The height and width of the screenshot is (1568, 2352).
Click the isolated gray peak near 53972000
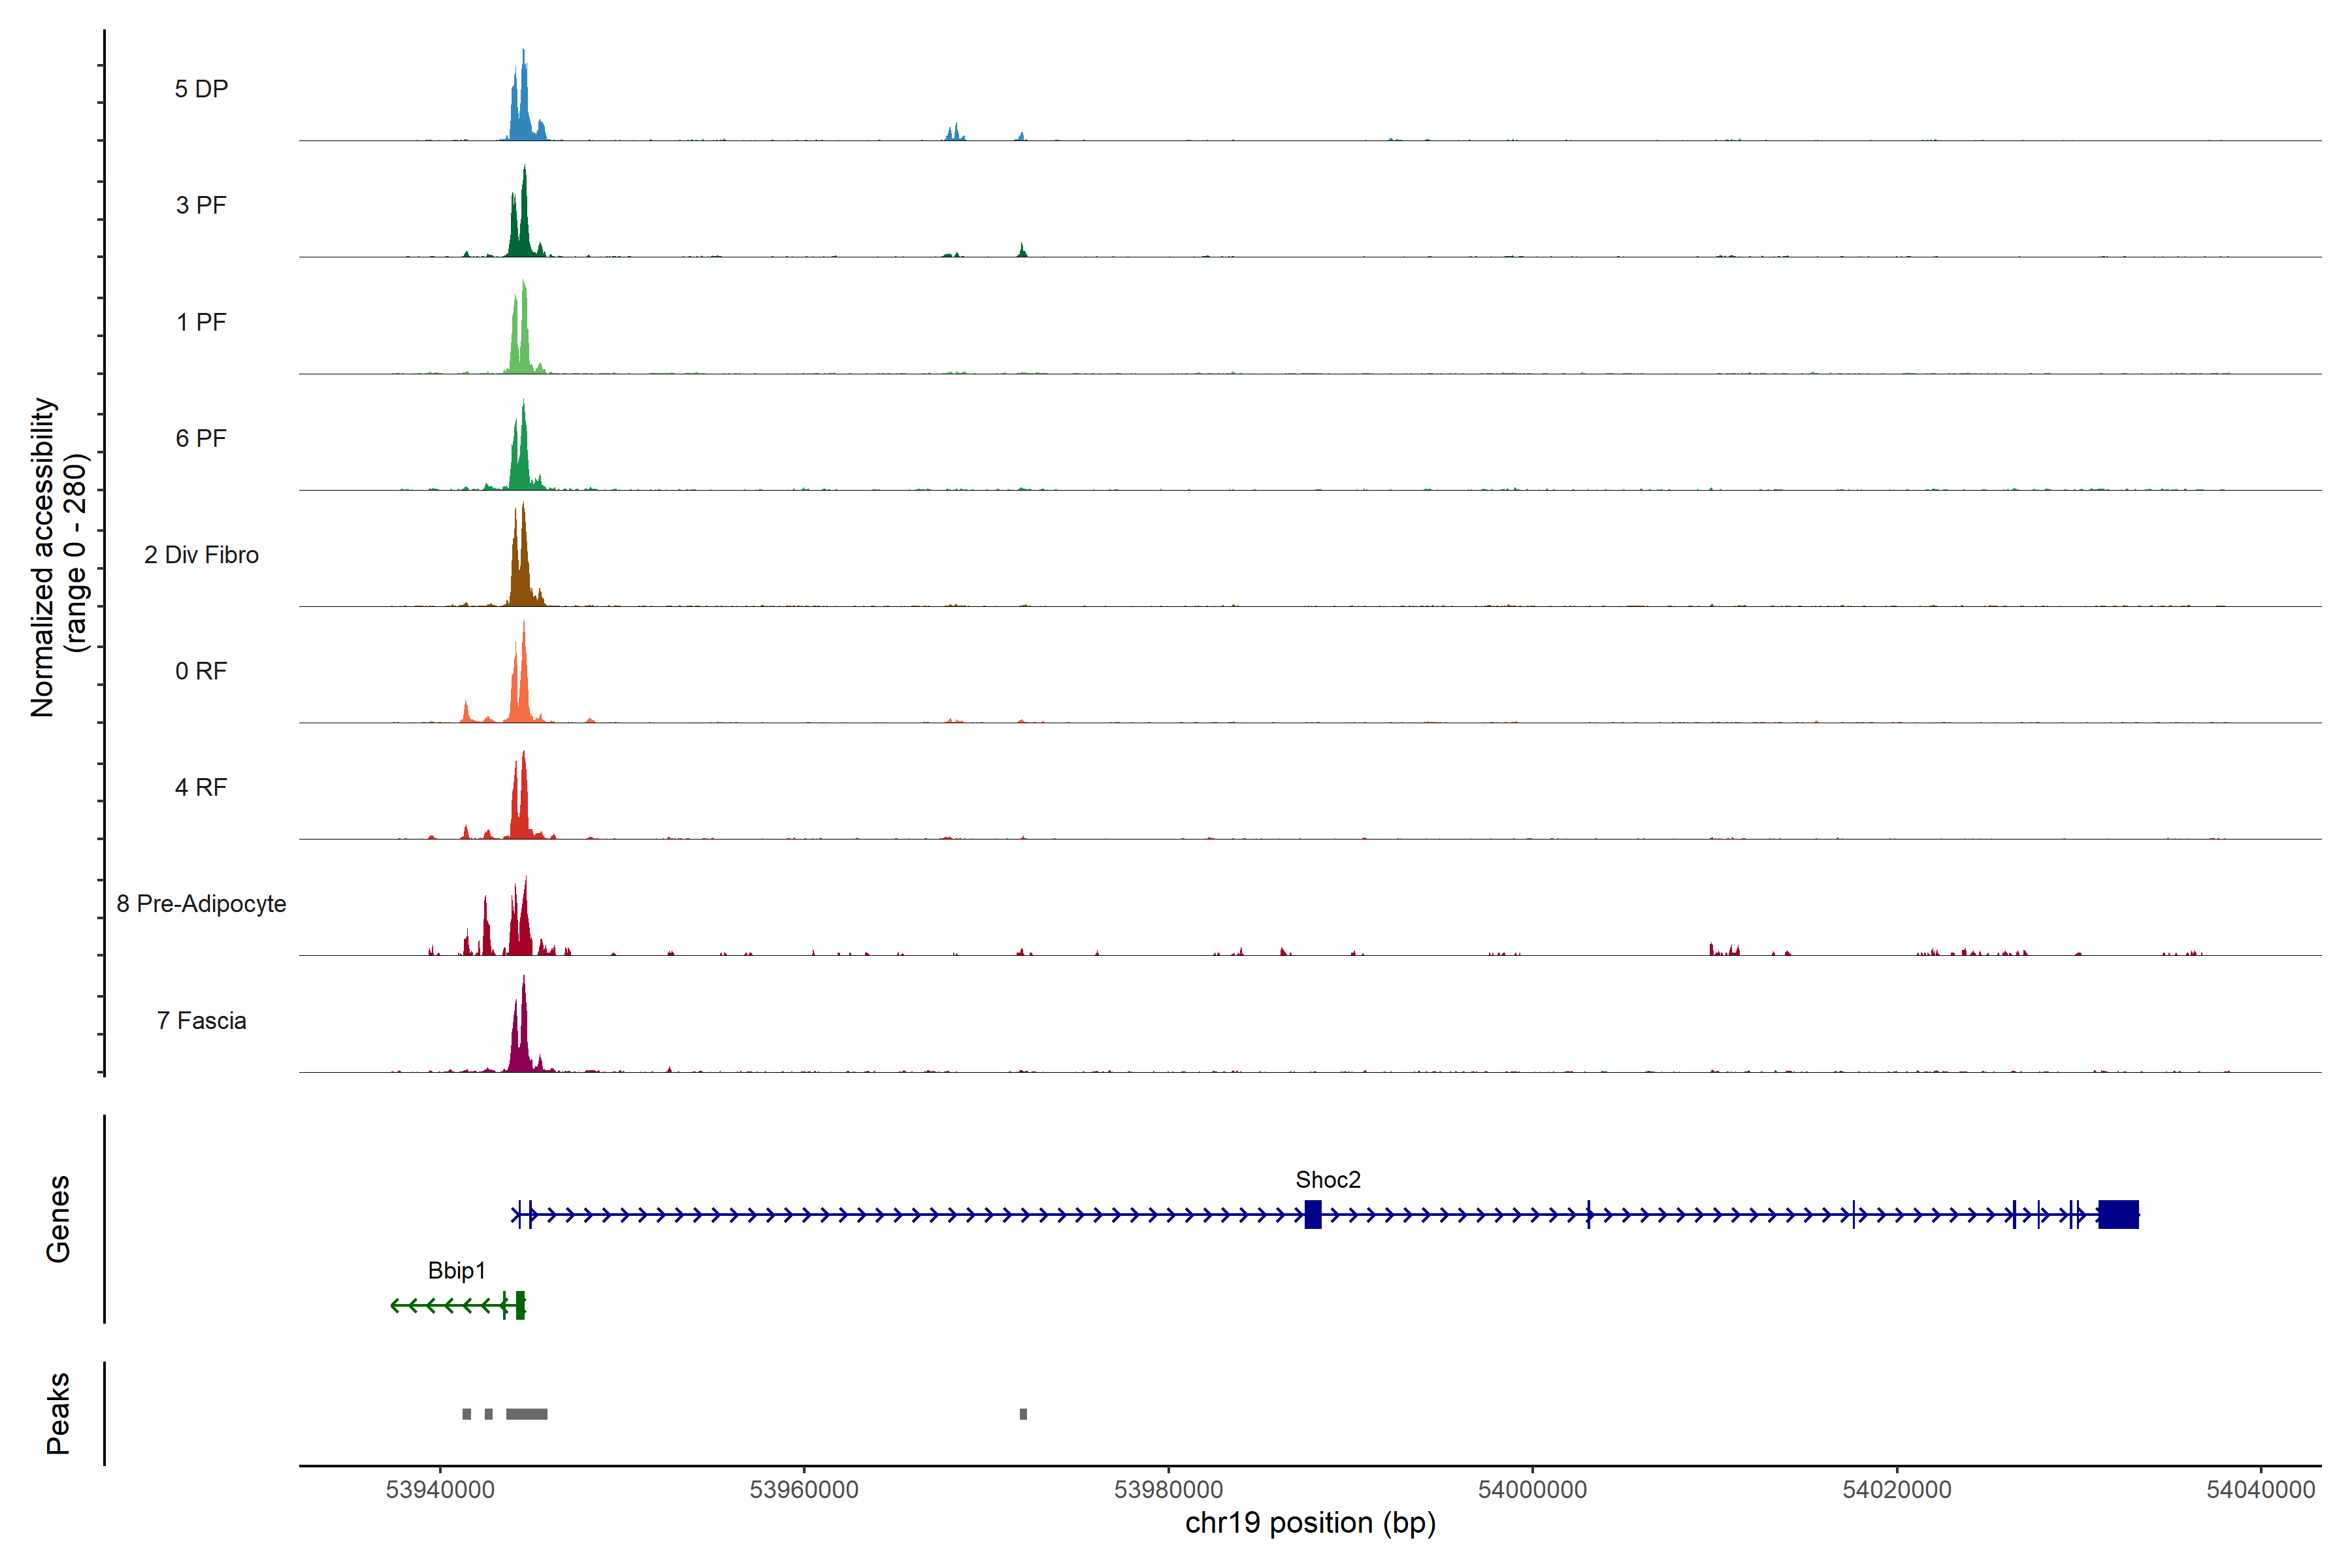tap(1023, 1414)
